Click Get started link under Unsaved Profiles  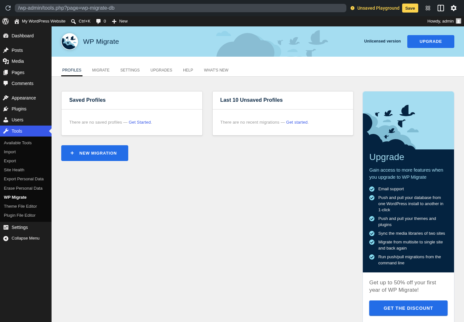[x=297, y=122]
